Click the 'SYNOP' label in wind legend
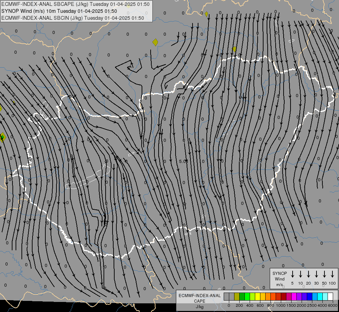 [x=279, y=274]
